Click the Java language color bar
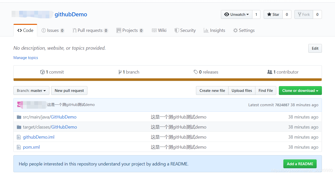Viewport: 335px width, 175px height. [167, 80]
